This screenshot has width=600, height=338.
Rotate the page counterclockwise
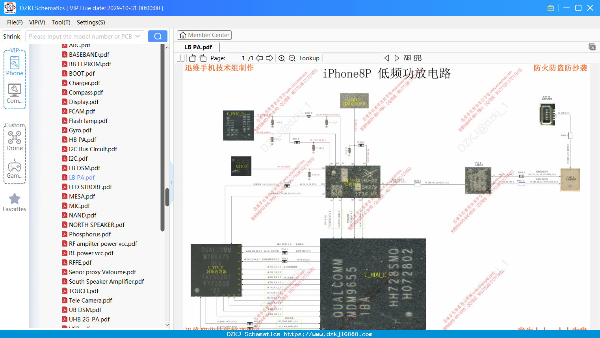point(192,58)
